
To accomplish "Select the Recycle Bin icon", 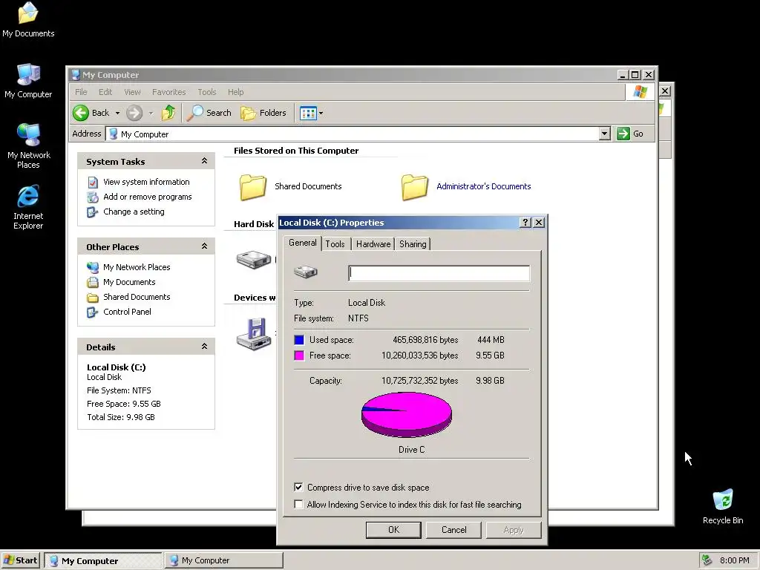I will pos(723,506).
